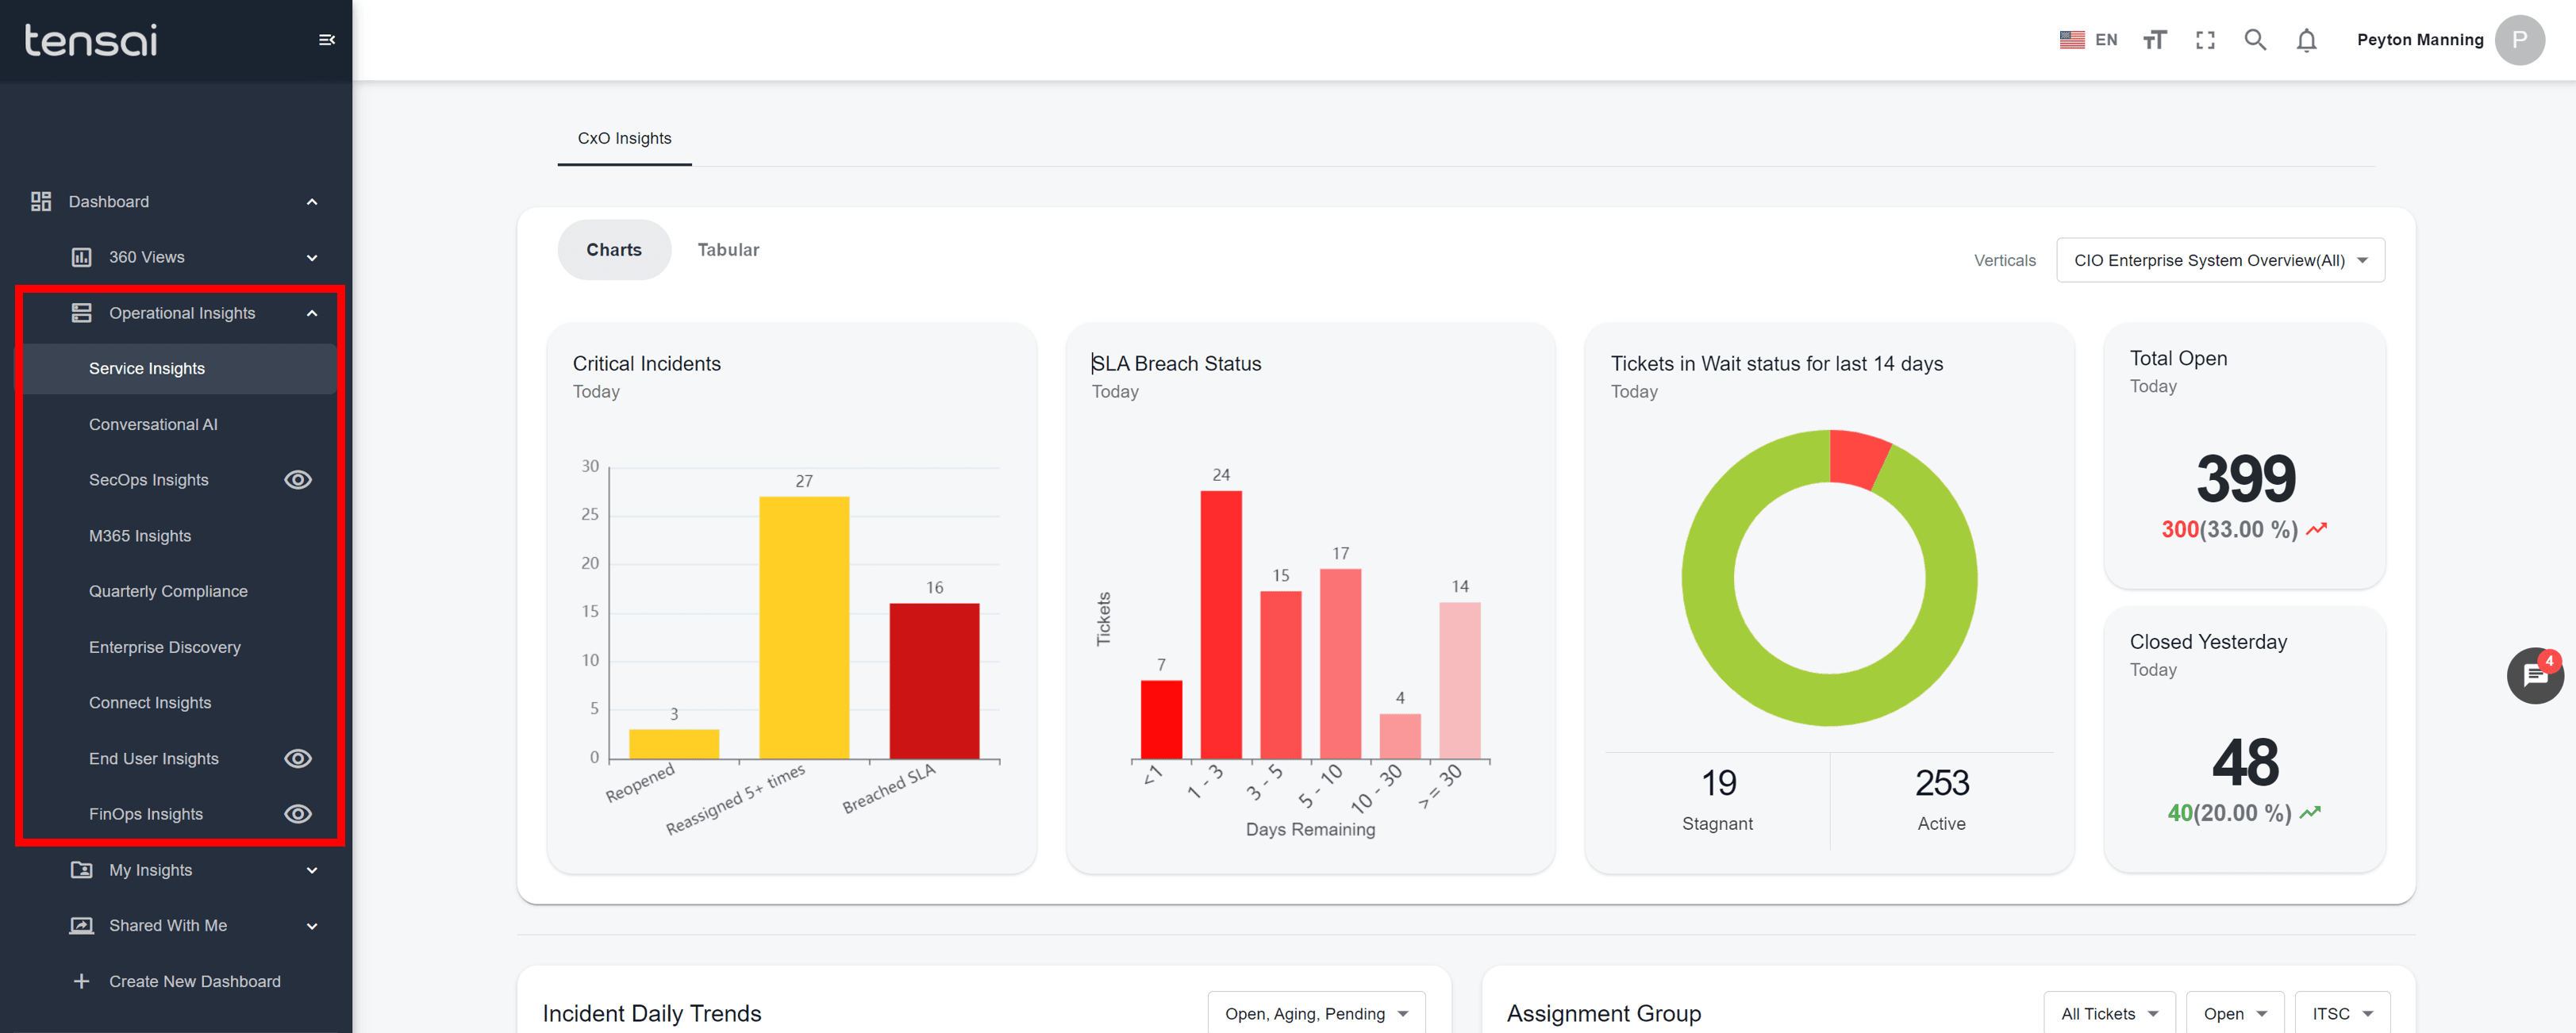
Task: Open SecOps Insights menu item
Action: point(149,480)
